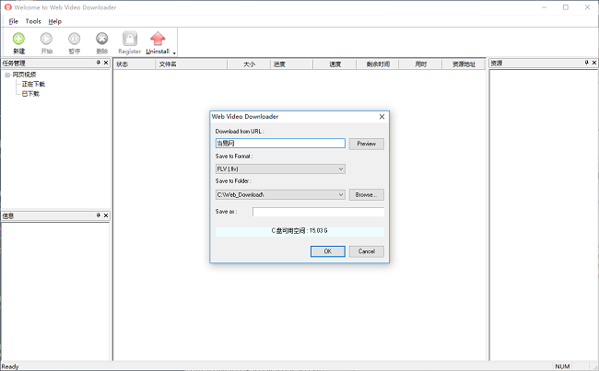Click the green 新建 (New) toolbar icon
This screenshot has height=371, width=599.
pyautogui.click(x=18, y=39)
